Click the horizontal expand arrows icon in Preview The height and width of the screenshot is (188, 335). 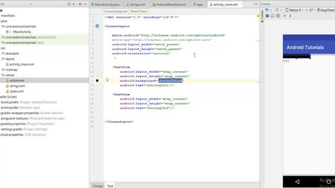pyautogui.click(x=285, y=16)
